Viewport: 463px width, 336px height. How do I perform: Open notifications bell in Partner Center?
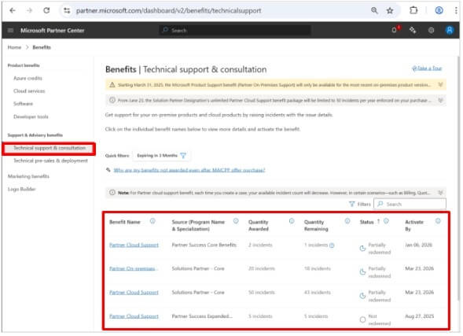[x=395, y=30]
